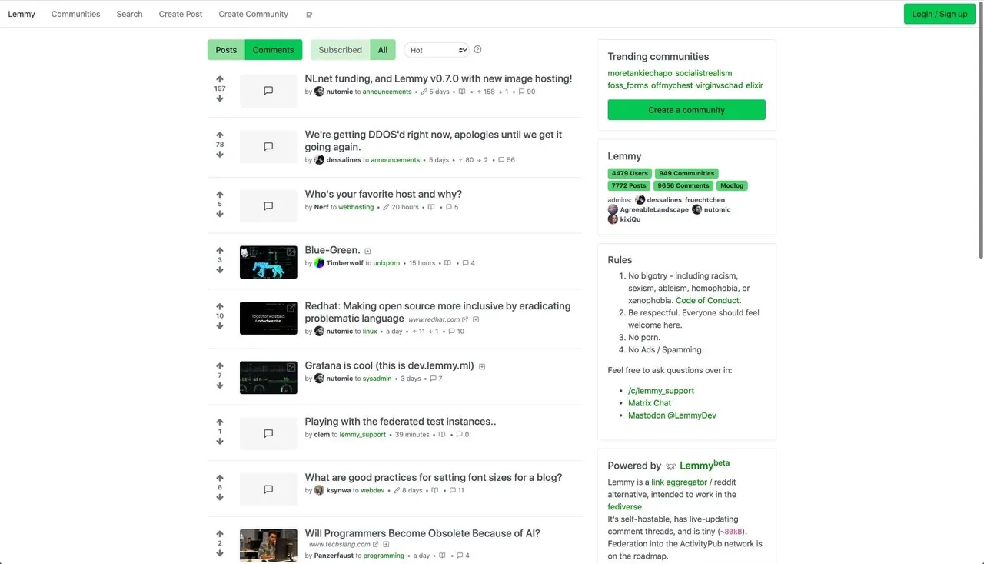Click comment count icon on Blue-Green post
The height and width of the screenshot is (564, 984).
[x=465, y=263]
